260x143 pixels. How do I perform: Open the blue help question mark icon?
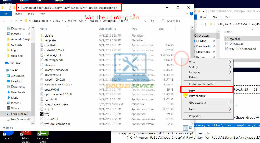pos(192,14)
